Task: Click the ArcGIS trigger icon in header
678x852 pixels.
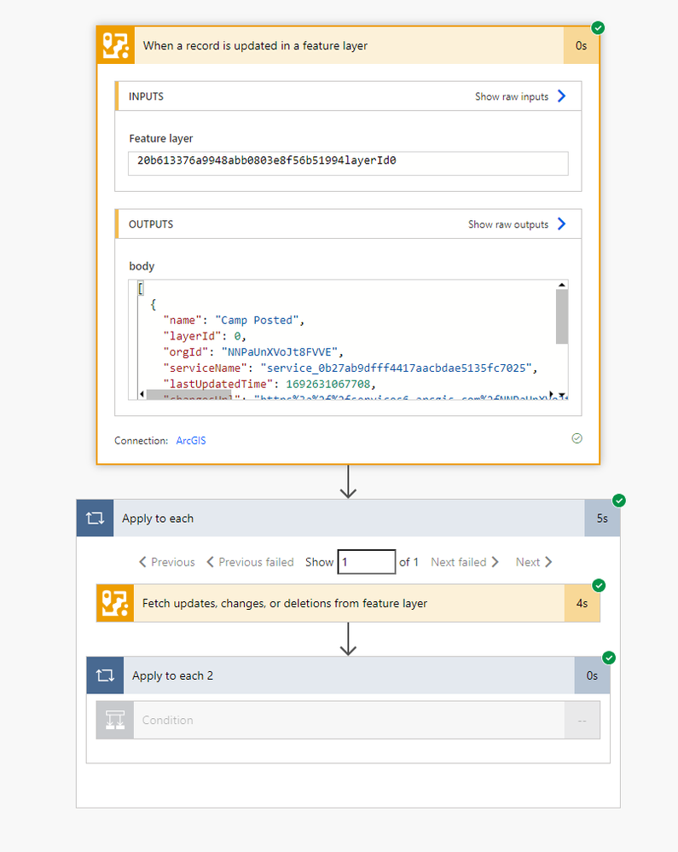Action: click(x=115, y=45)
